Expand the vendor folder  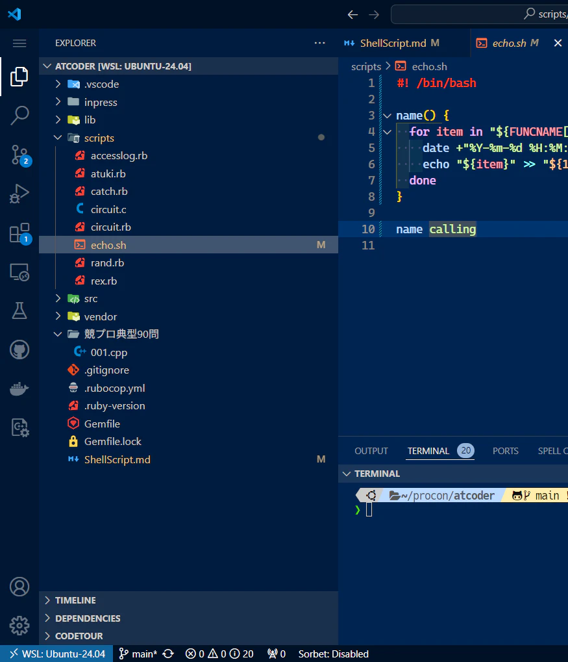189,316
